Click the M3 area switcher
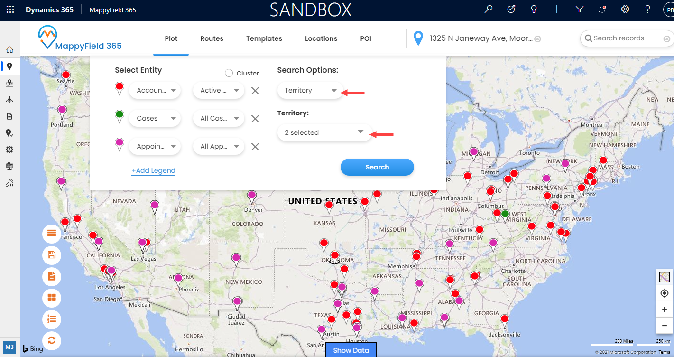The height and width of the screenshot is (357, 674). click(9, 347)
